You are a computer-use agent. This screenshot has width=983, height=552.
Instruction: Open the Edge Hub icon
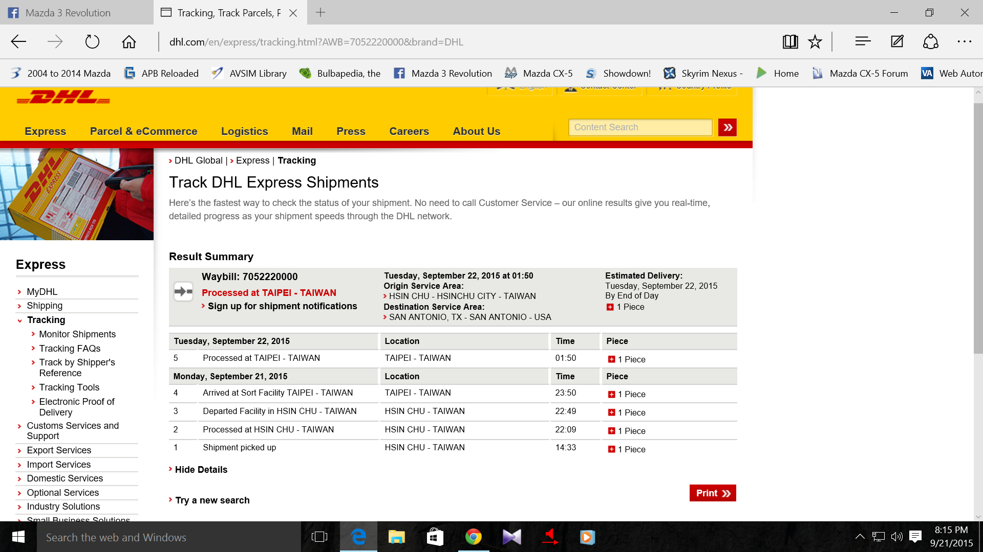click(863, 41)
